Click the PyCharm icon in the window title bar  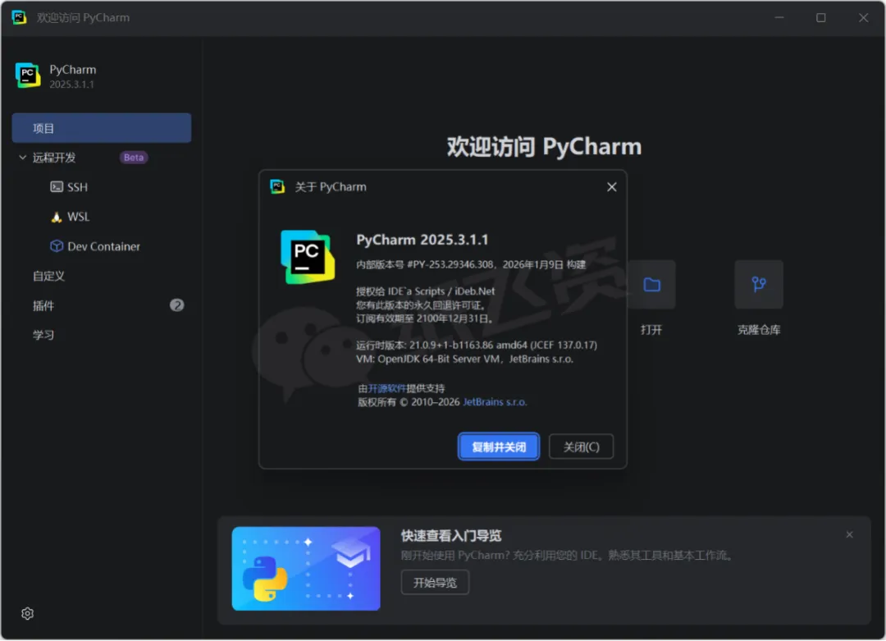[19, 17]
